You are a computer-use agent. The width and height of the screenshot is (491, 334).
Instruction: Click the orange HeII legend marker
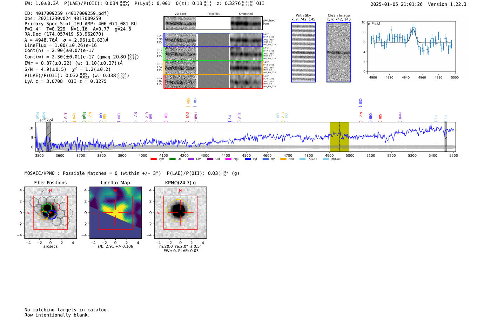pyautogui.click(x=283, y=159)
